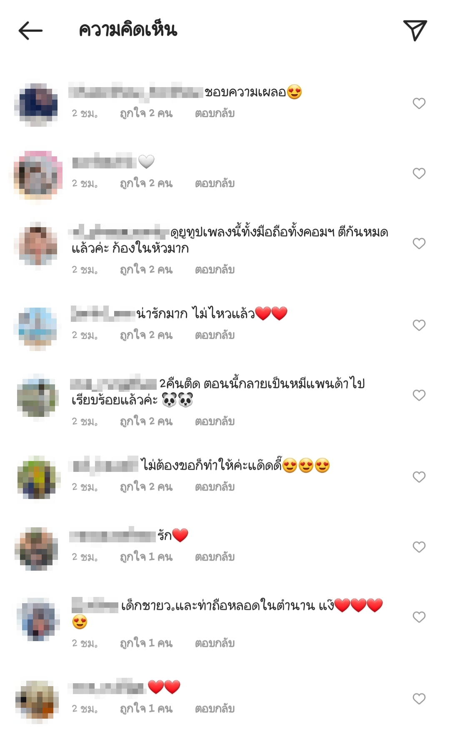The width and height of the screenshot is (450, 737).
Task: Like the ชอบความเผลอ comment heart
Action: pos(419,103)
